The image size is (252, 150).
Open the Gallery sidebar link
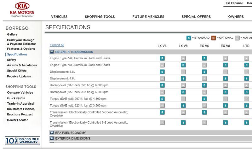[12, 34]
